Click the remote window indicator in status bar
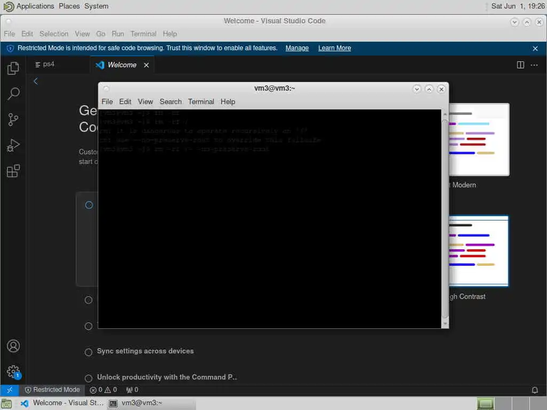 tap(10, 390)
